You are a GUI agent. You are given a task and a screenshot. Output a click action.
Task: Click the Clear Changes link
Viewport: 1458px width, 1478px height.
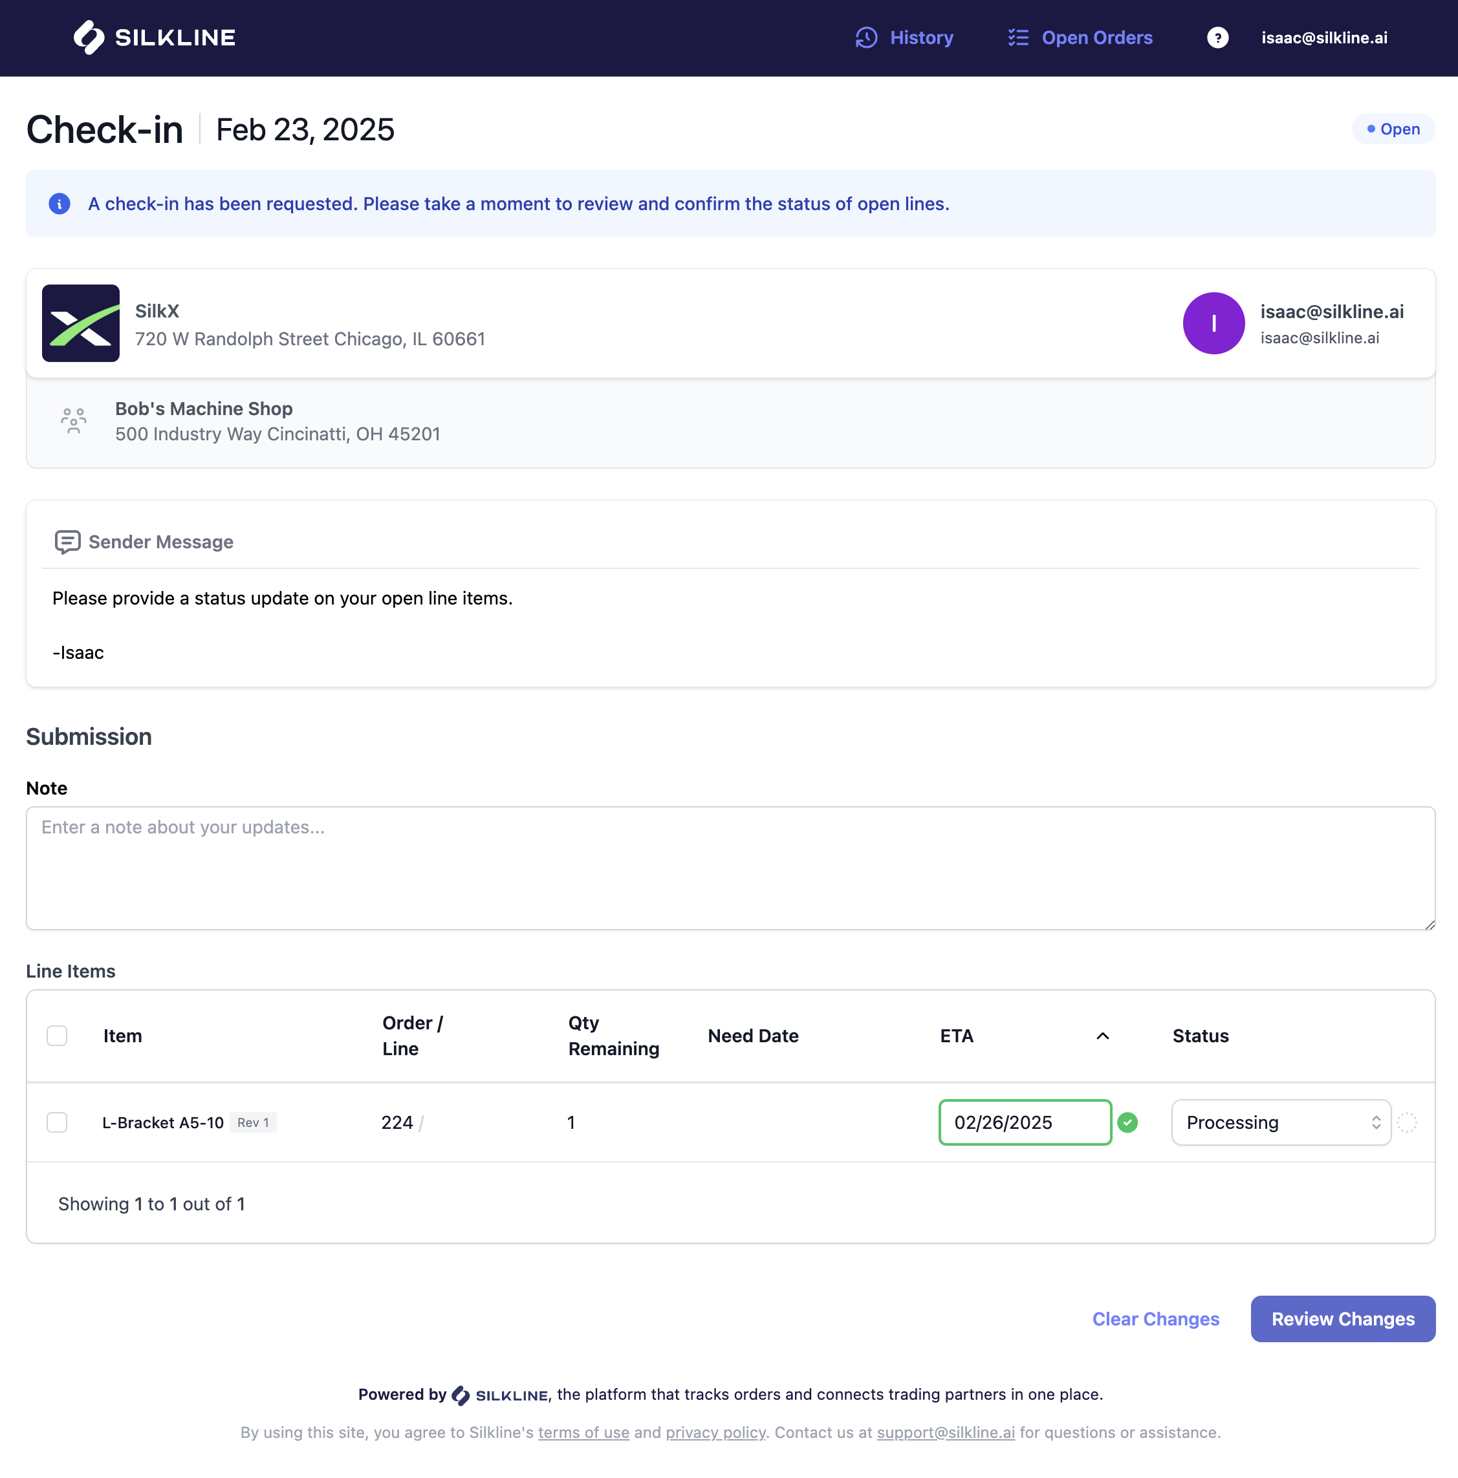tap(1155, 1319)
